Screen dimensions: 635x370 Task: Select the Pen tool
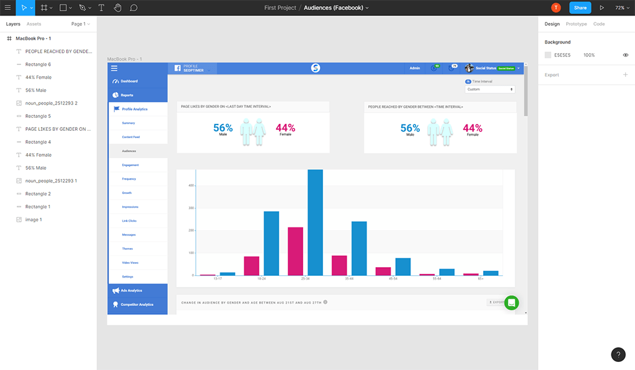82,7
